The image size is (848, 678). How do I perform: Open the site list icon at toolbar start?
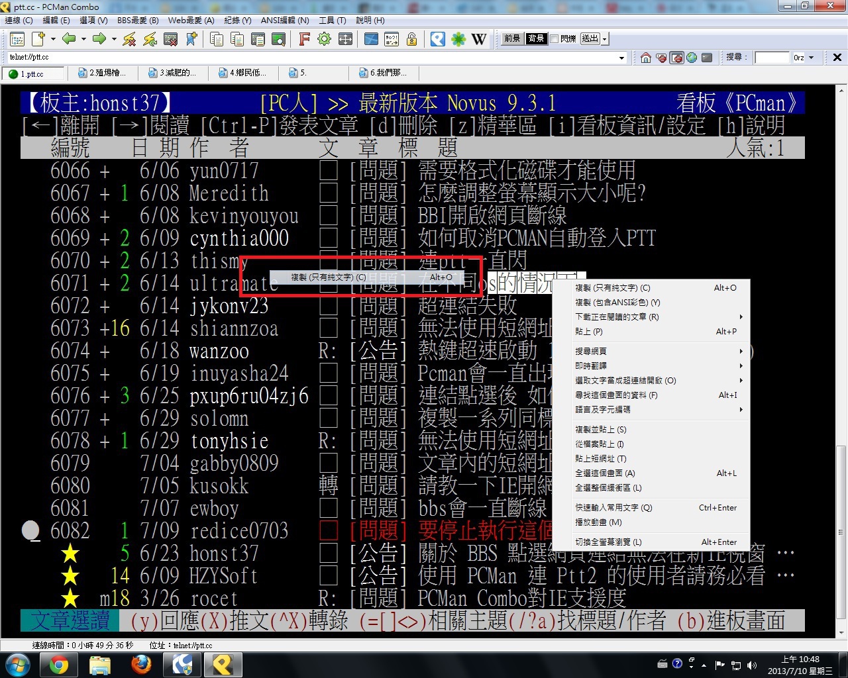[17, 40]
